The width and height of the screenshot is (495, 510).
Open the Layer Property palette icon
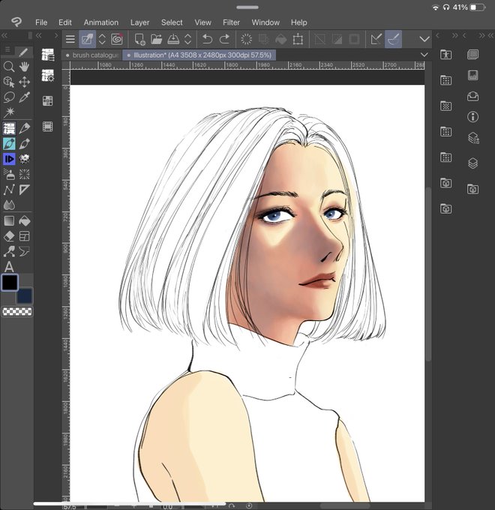point(473,138)
